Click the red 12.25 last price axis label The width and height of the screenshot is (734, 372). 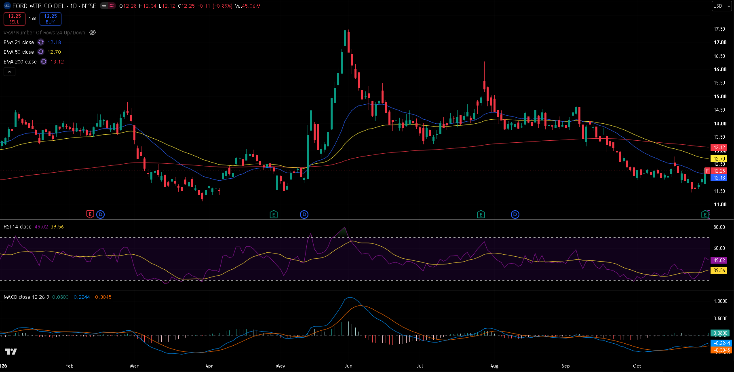click(x=719, y=171)
